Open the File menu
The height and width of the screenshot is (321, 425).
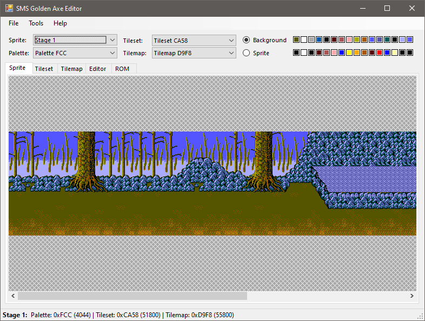point(14,23)
